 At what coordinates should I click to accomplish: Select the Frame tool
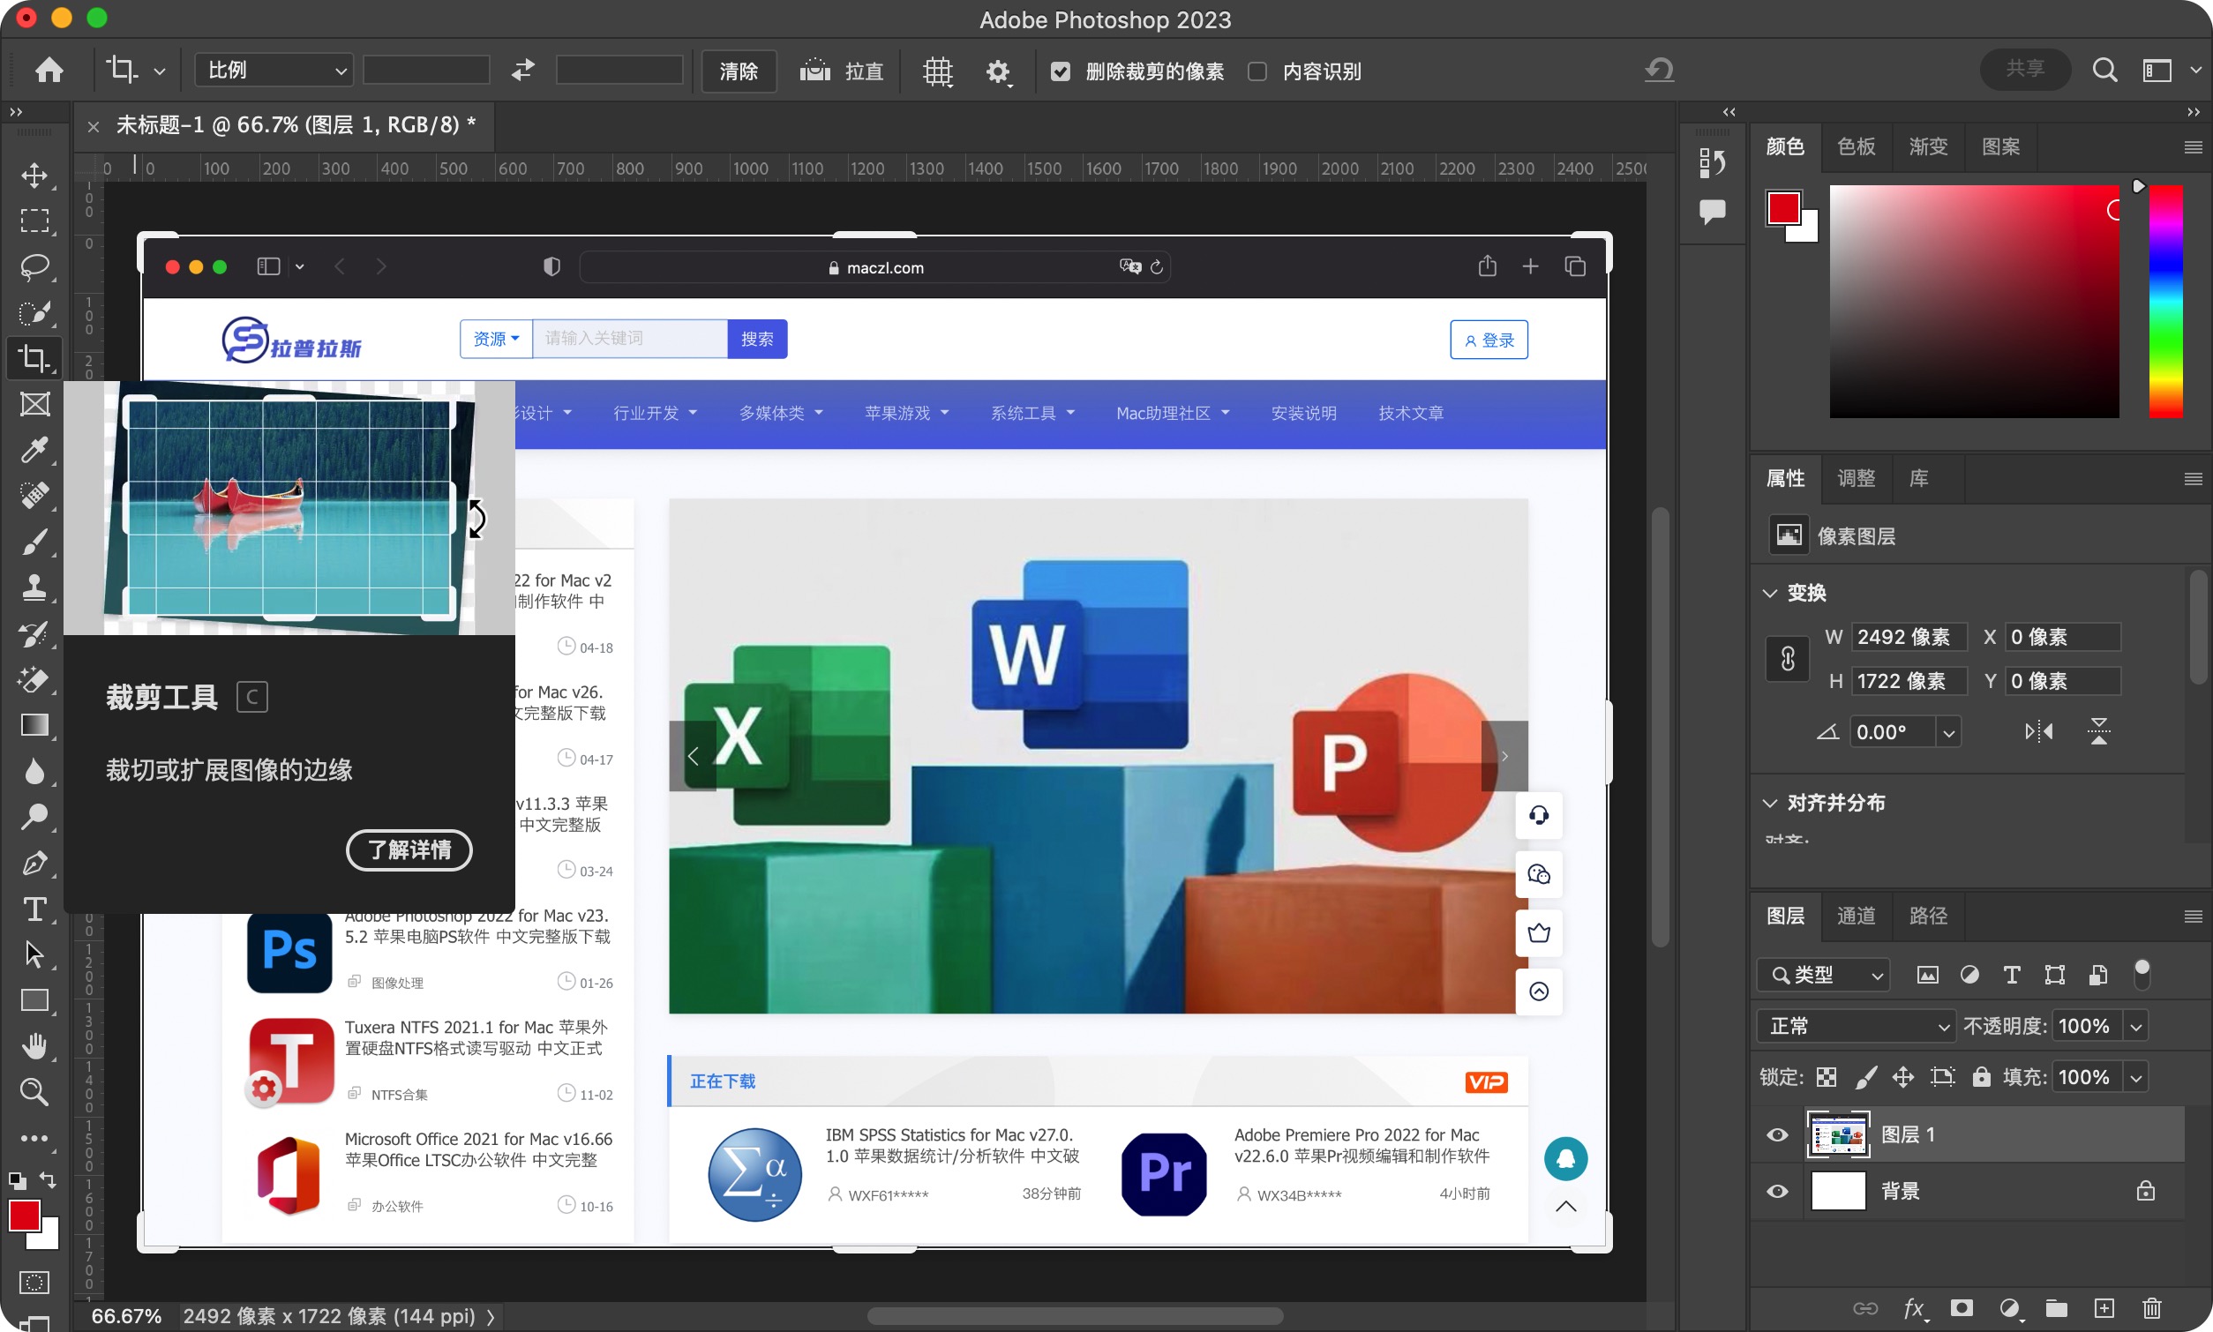(x=35, y=405)
